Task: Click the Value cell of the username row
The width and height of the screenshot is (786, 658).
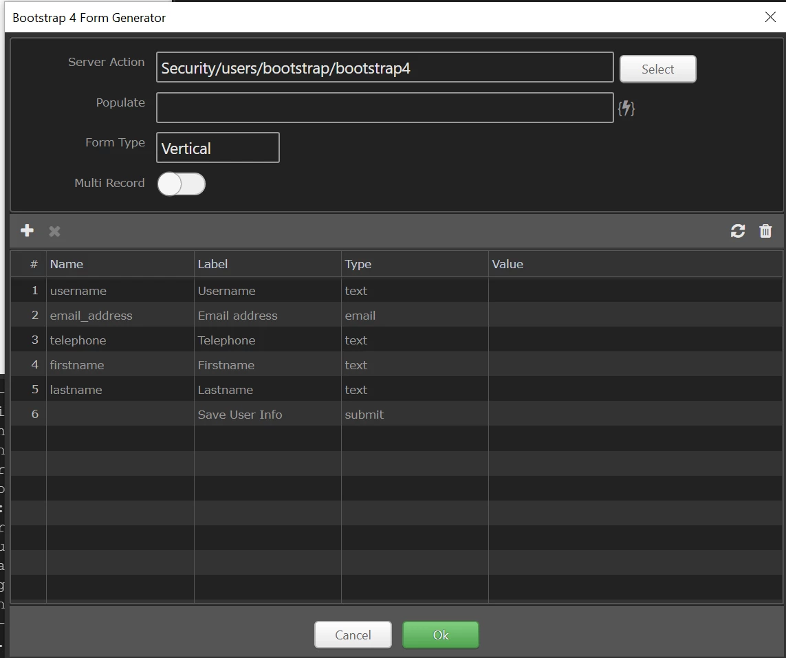Action: [x=635, y=290]
